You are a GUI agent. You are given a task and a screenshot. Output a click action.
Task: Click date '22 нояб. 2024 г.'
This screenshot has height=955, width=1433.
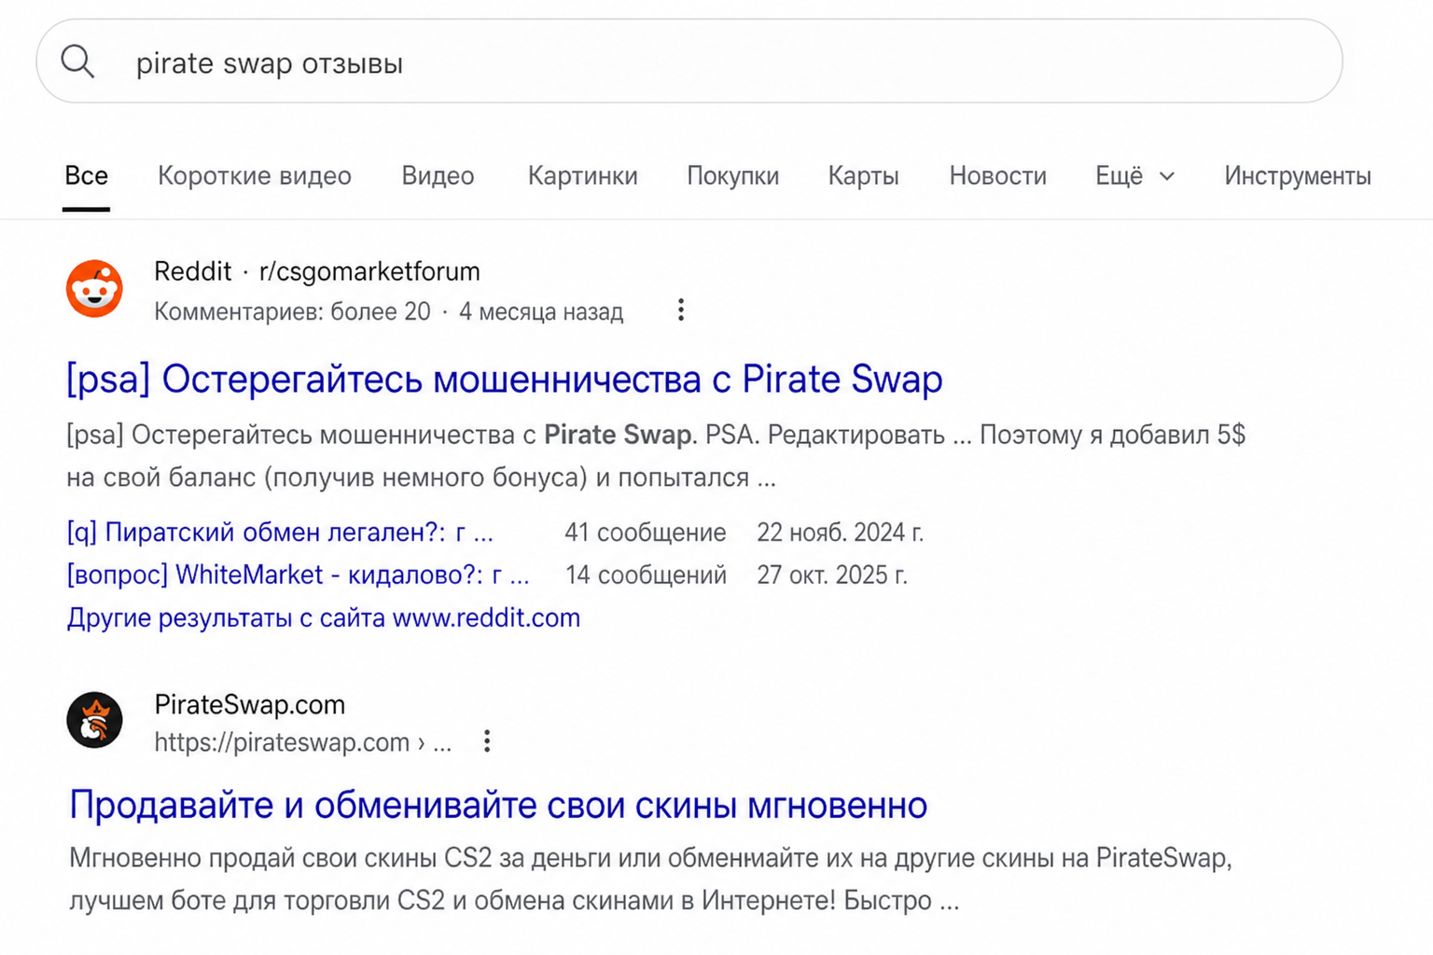tap(840, 532)
